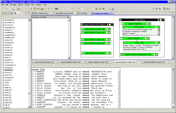Viewport: 176px width, 113px height.
Task: Close the Weapons in Hamlet editor tab
Action: pyautogui.click(x=110, y=13)
